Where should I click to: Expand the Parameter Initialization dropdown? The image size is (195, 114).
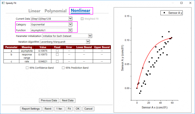point(90,36)
